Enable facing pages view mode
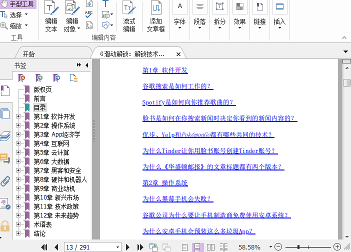The height and width of the screenshot is (252, 351). 210,247
